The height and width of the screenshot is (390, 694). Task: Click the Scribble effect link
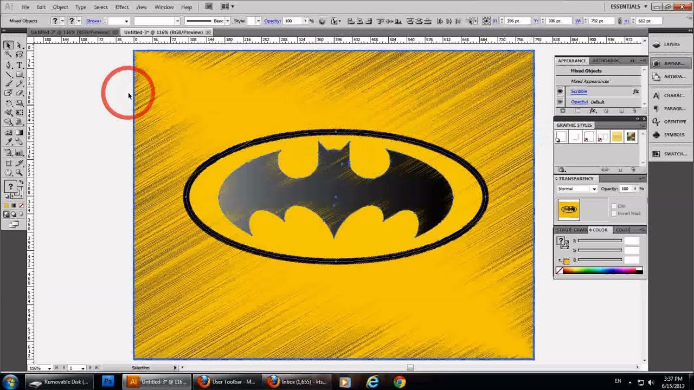[579, 92]
